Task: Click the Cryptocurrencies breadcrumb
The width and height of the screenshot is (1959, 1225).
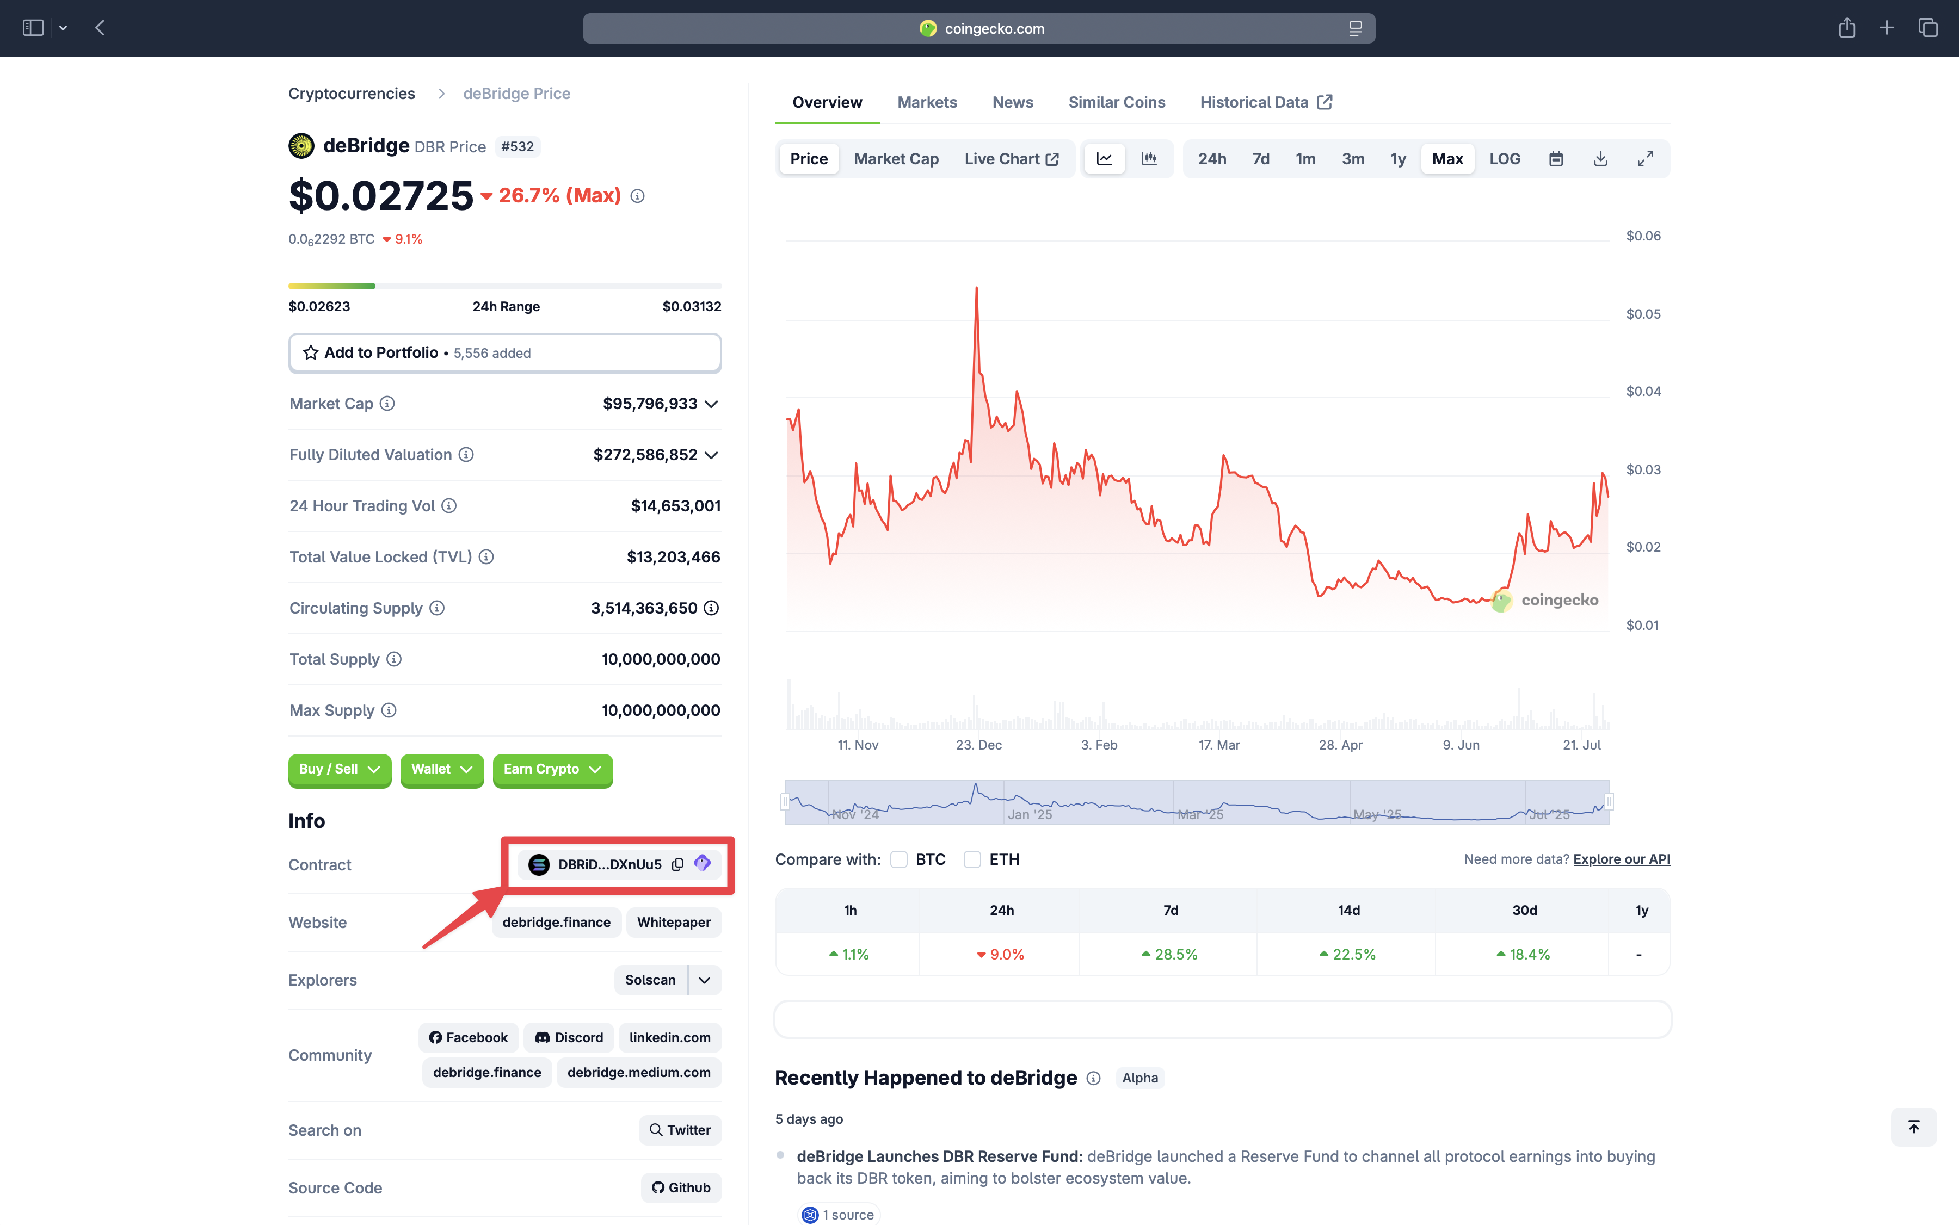Action: tap(352, 93)
